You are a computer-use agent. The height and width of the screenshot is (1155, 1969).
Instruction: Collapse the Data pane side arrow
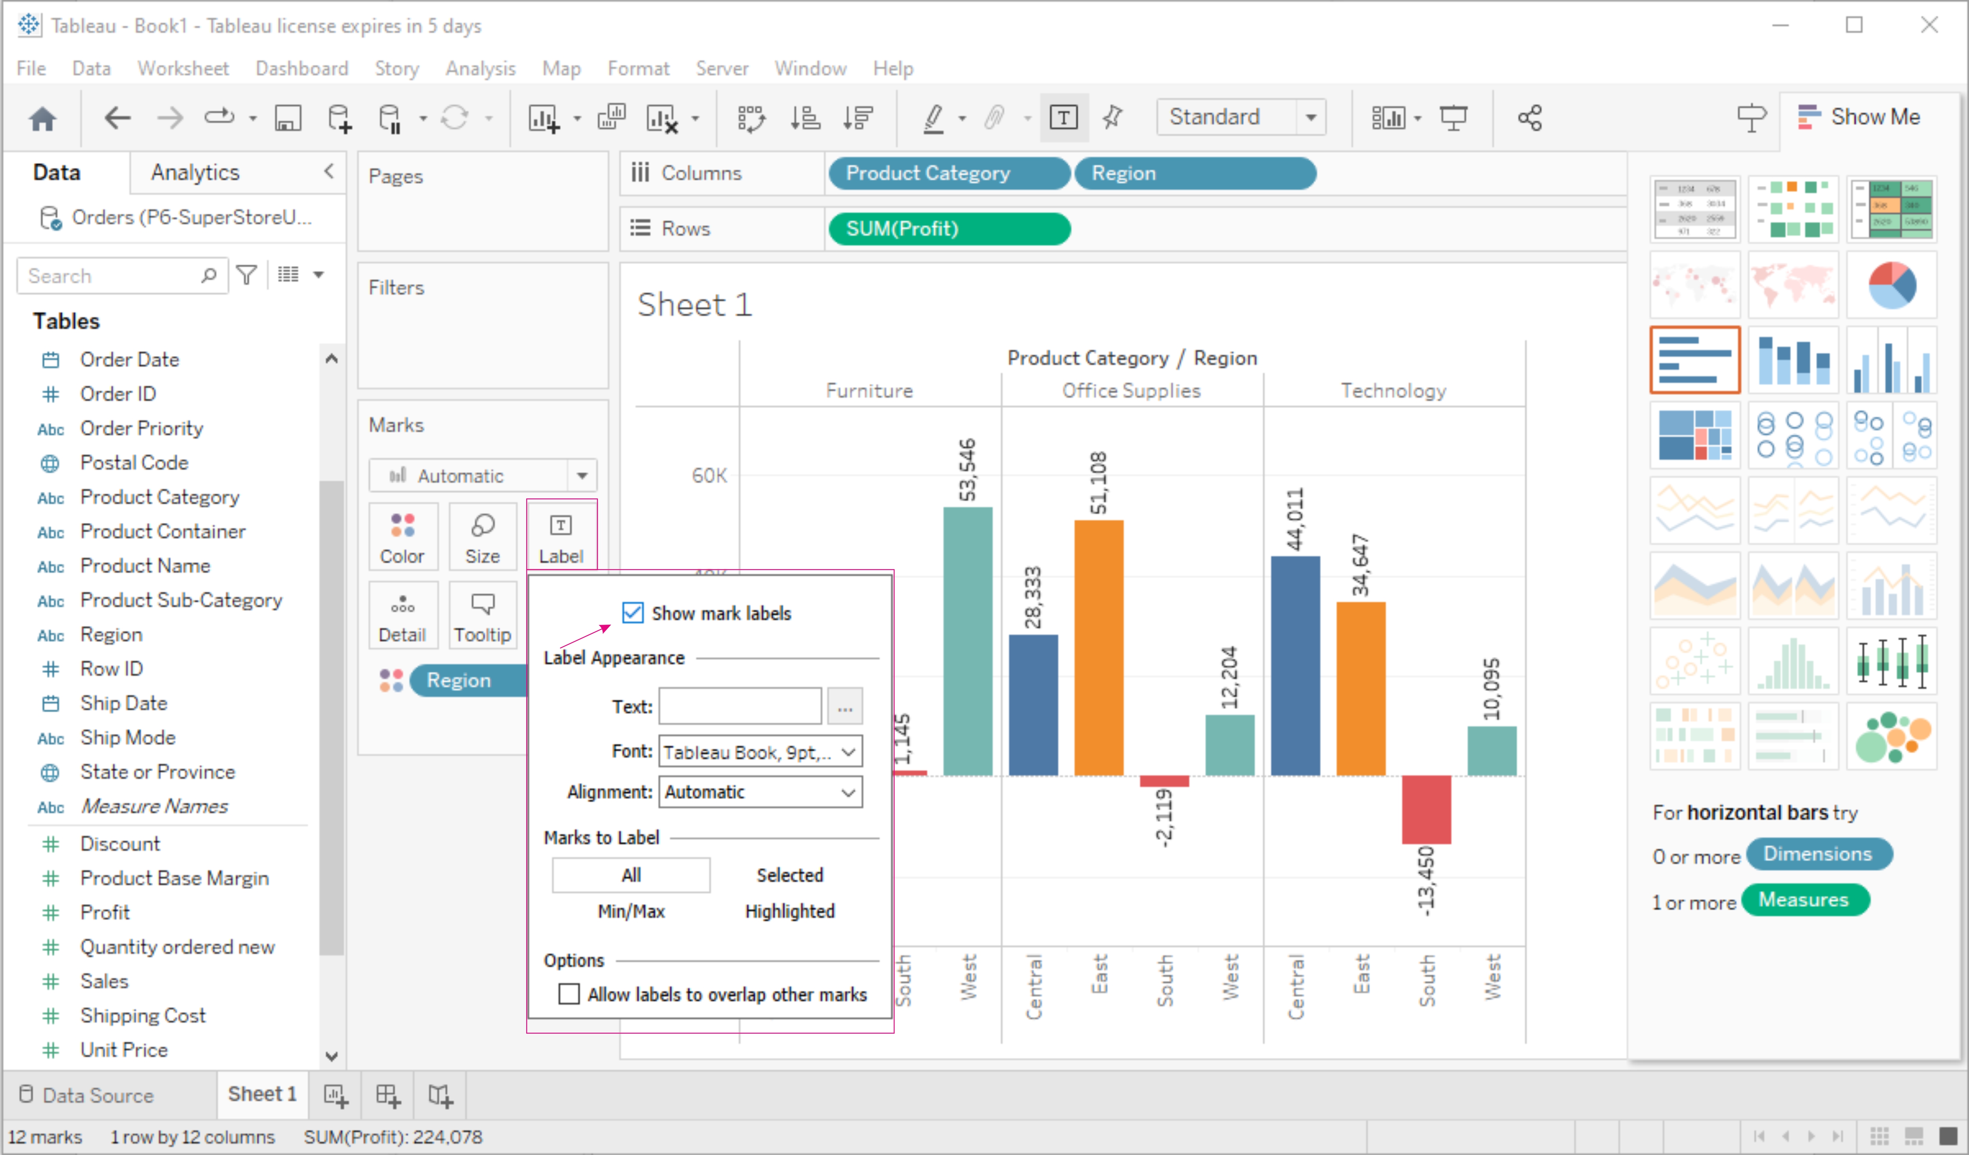(329, 171)
